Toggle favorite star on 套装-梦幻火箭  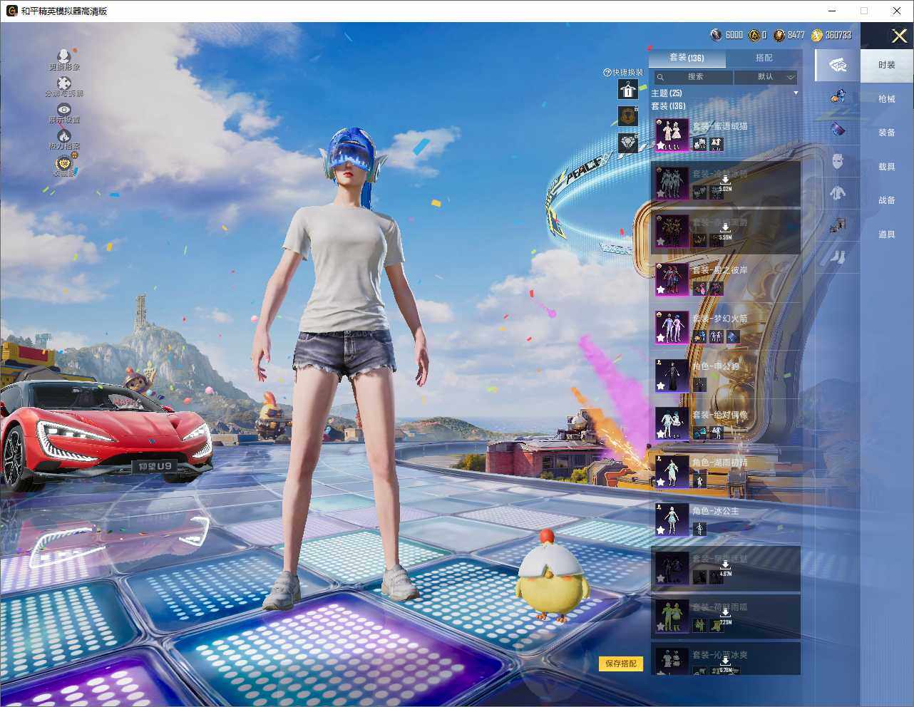pos(661,338)
